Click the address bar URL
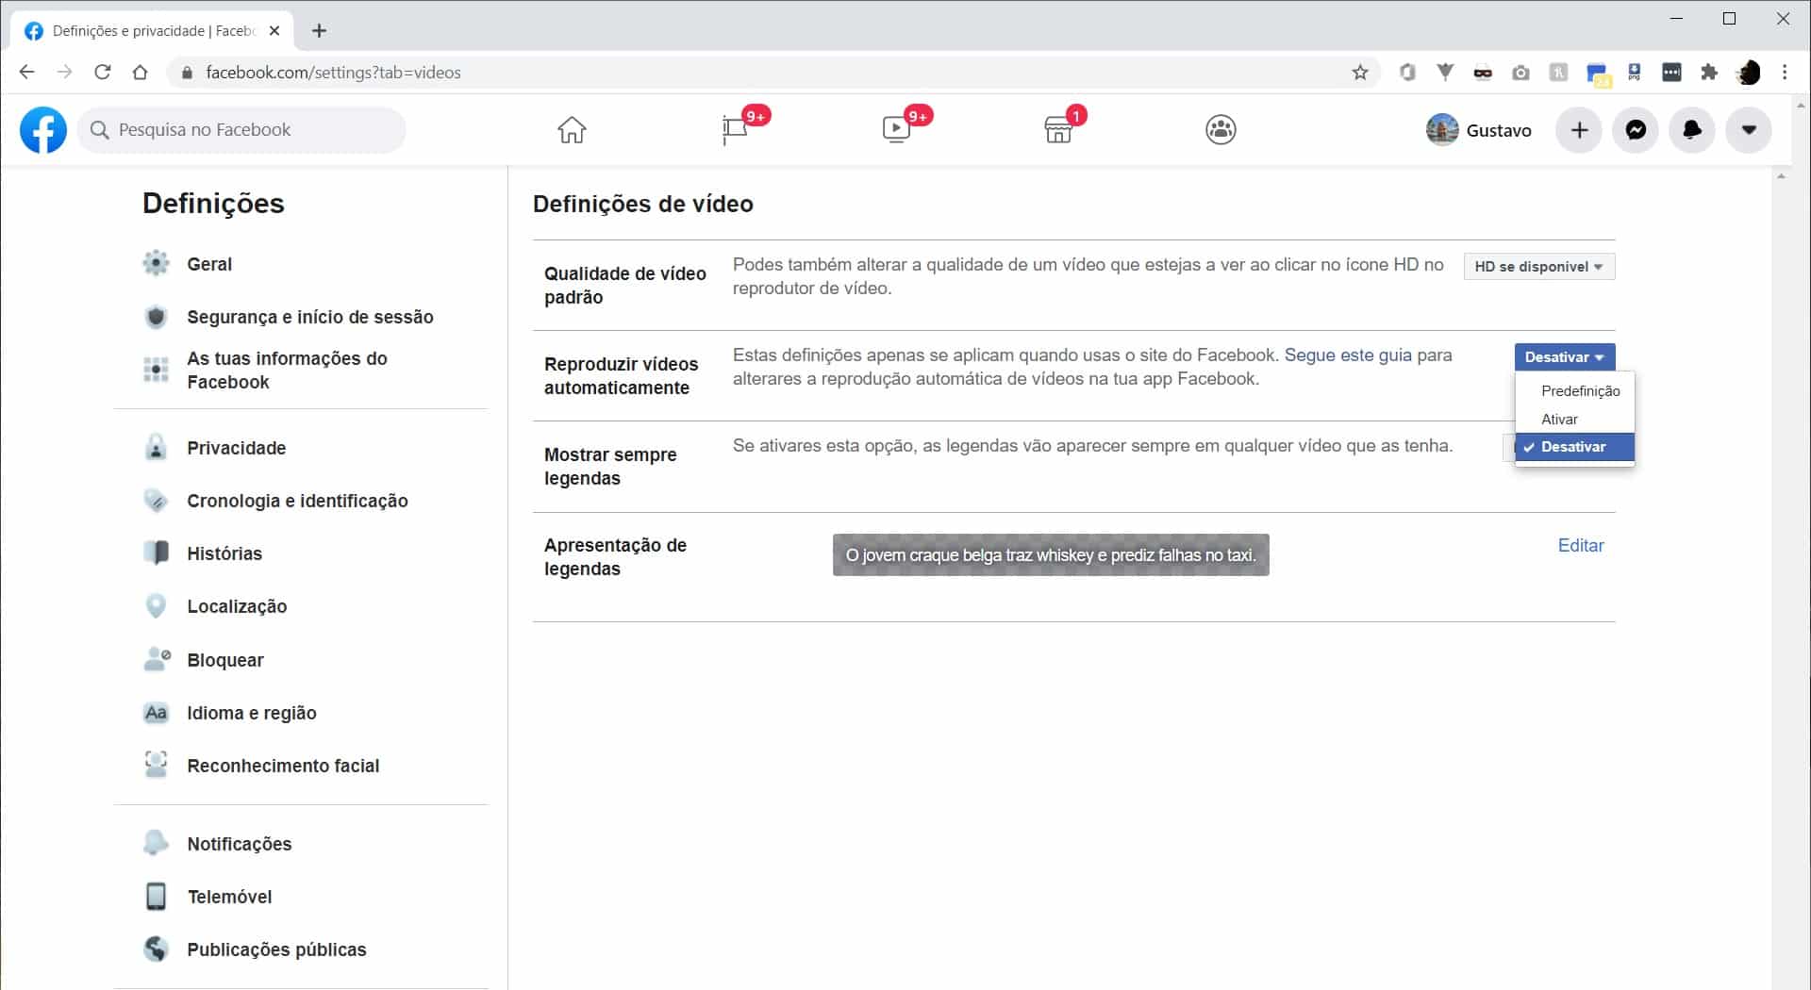 (333, 73)
